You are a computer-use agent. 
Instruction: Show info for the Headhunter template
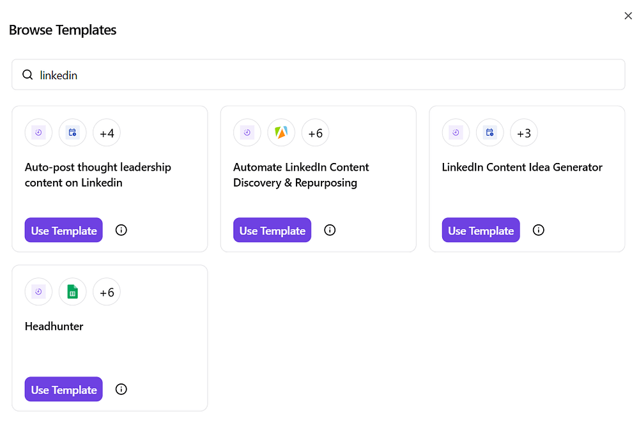point(121,389)
